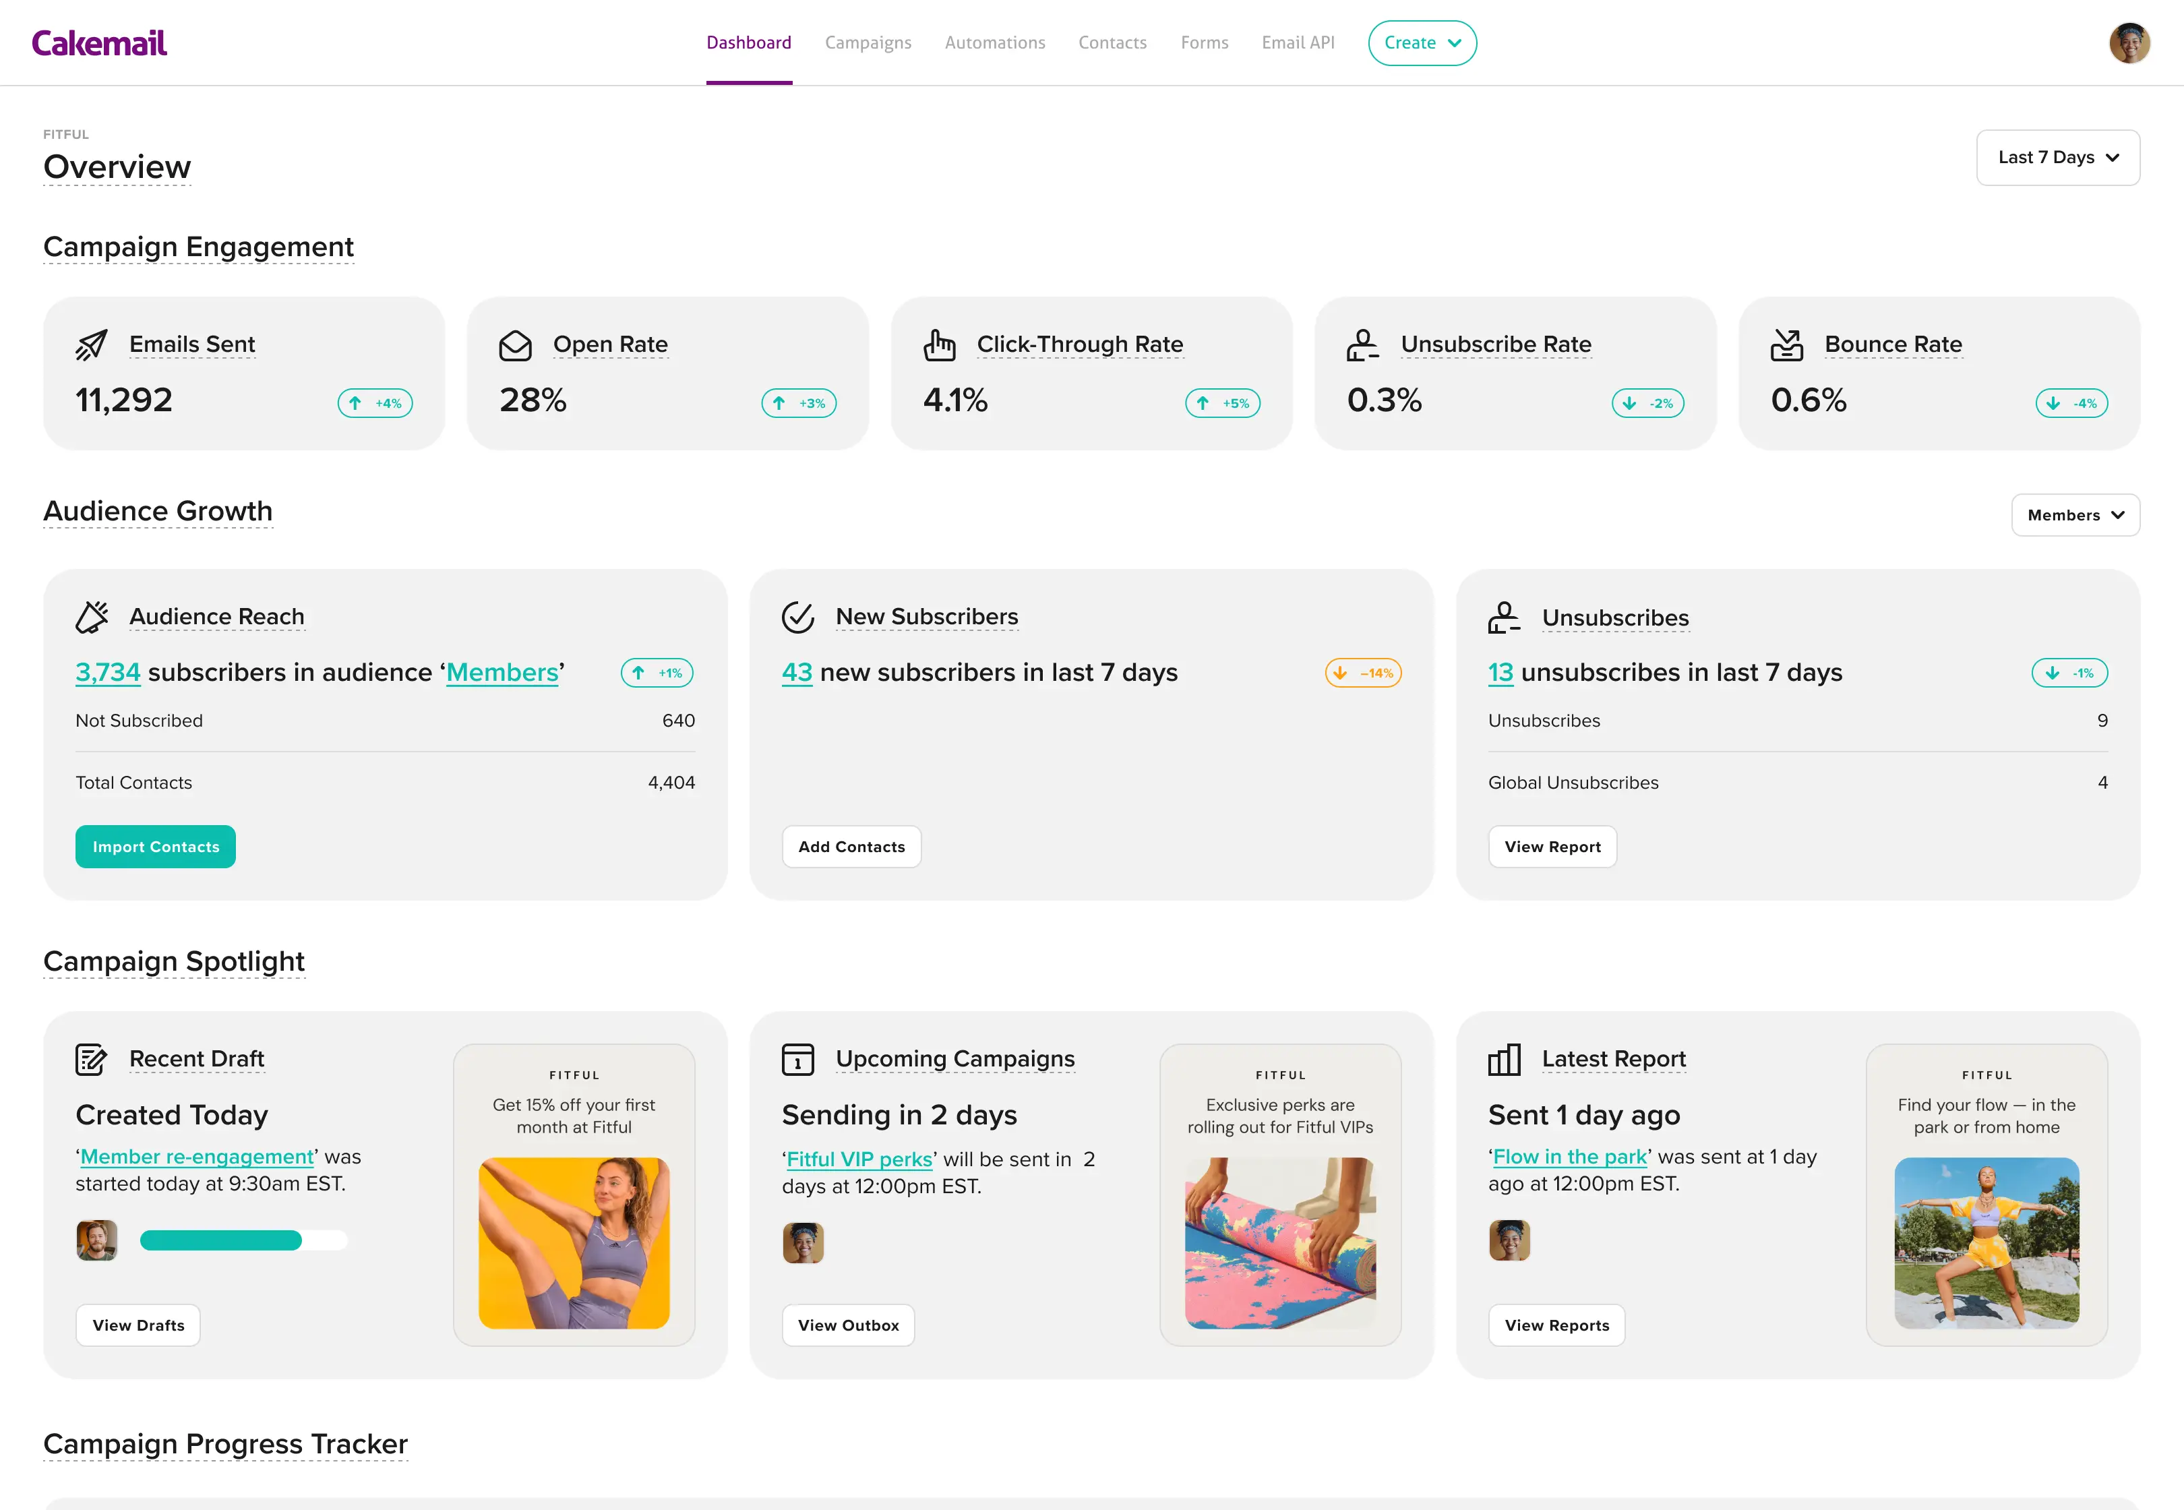Click the Open Rate envelope icon

[516, 345]
